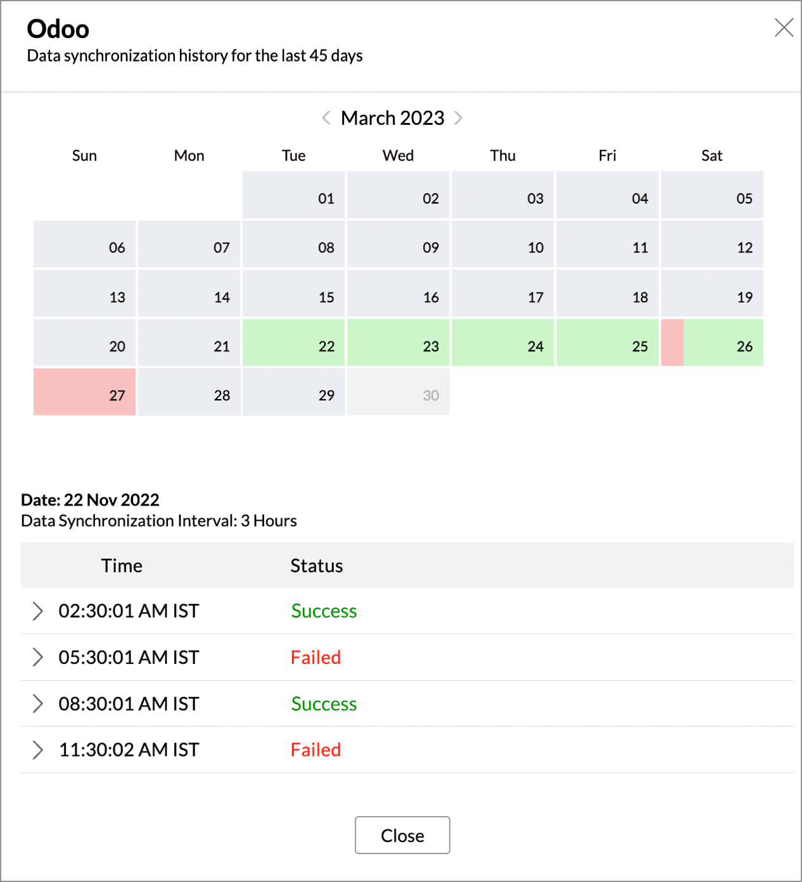The width and height of the screenshot is (802, 882).
Task: Select the red failed day 27
Action: tap(85, 392)
